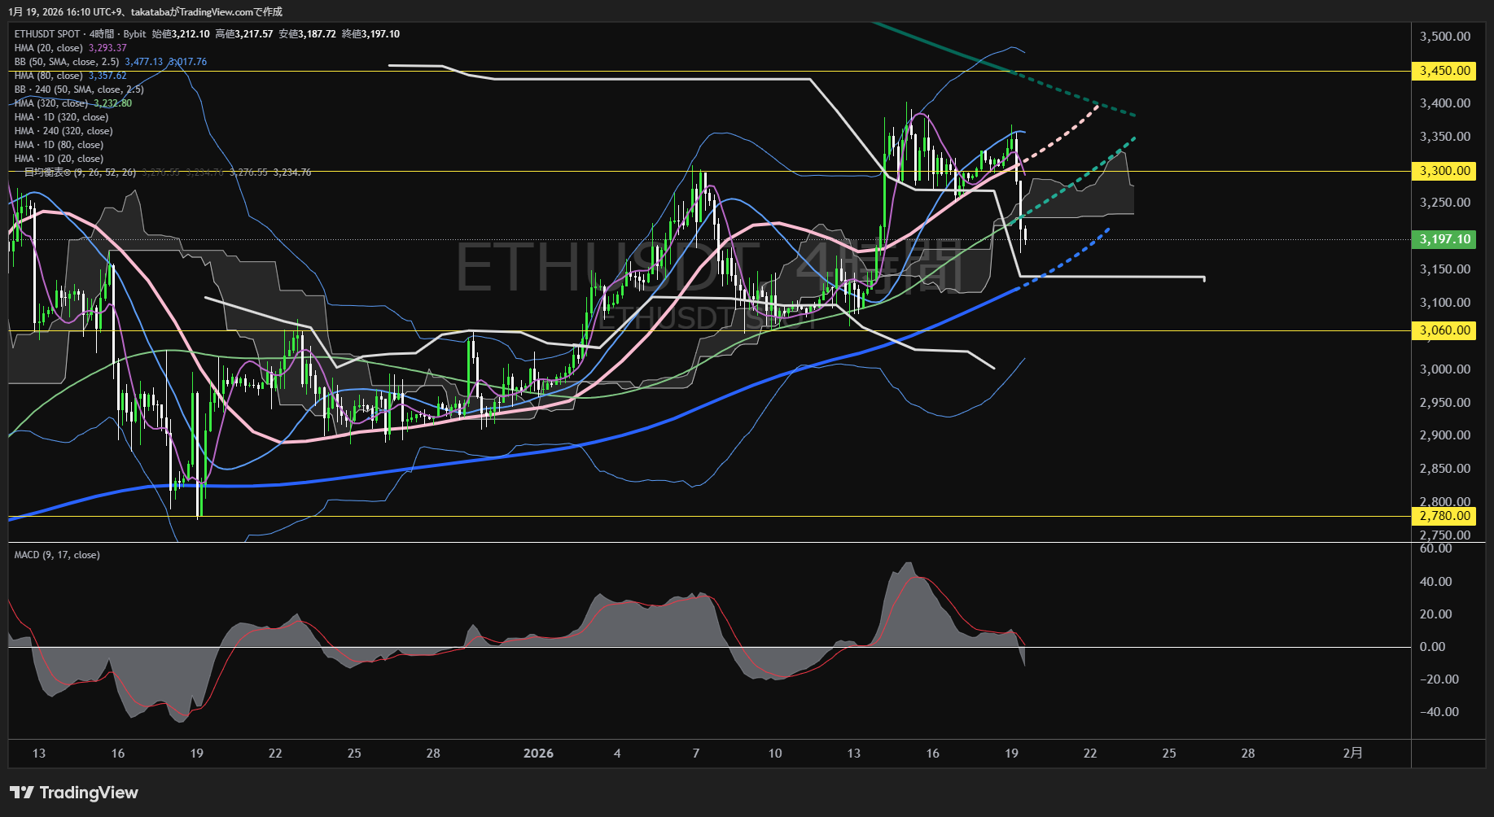The width and height of the screenshot is (1494, 817).
Task: Select the HMA (20, close) indicator label
Action: pos(49,48)
